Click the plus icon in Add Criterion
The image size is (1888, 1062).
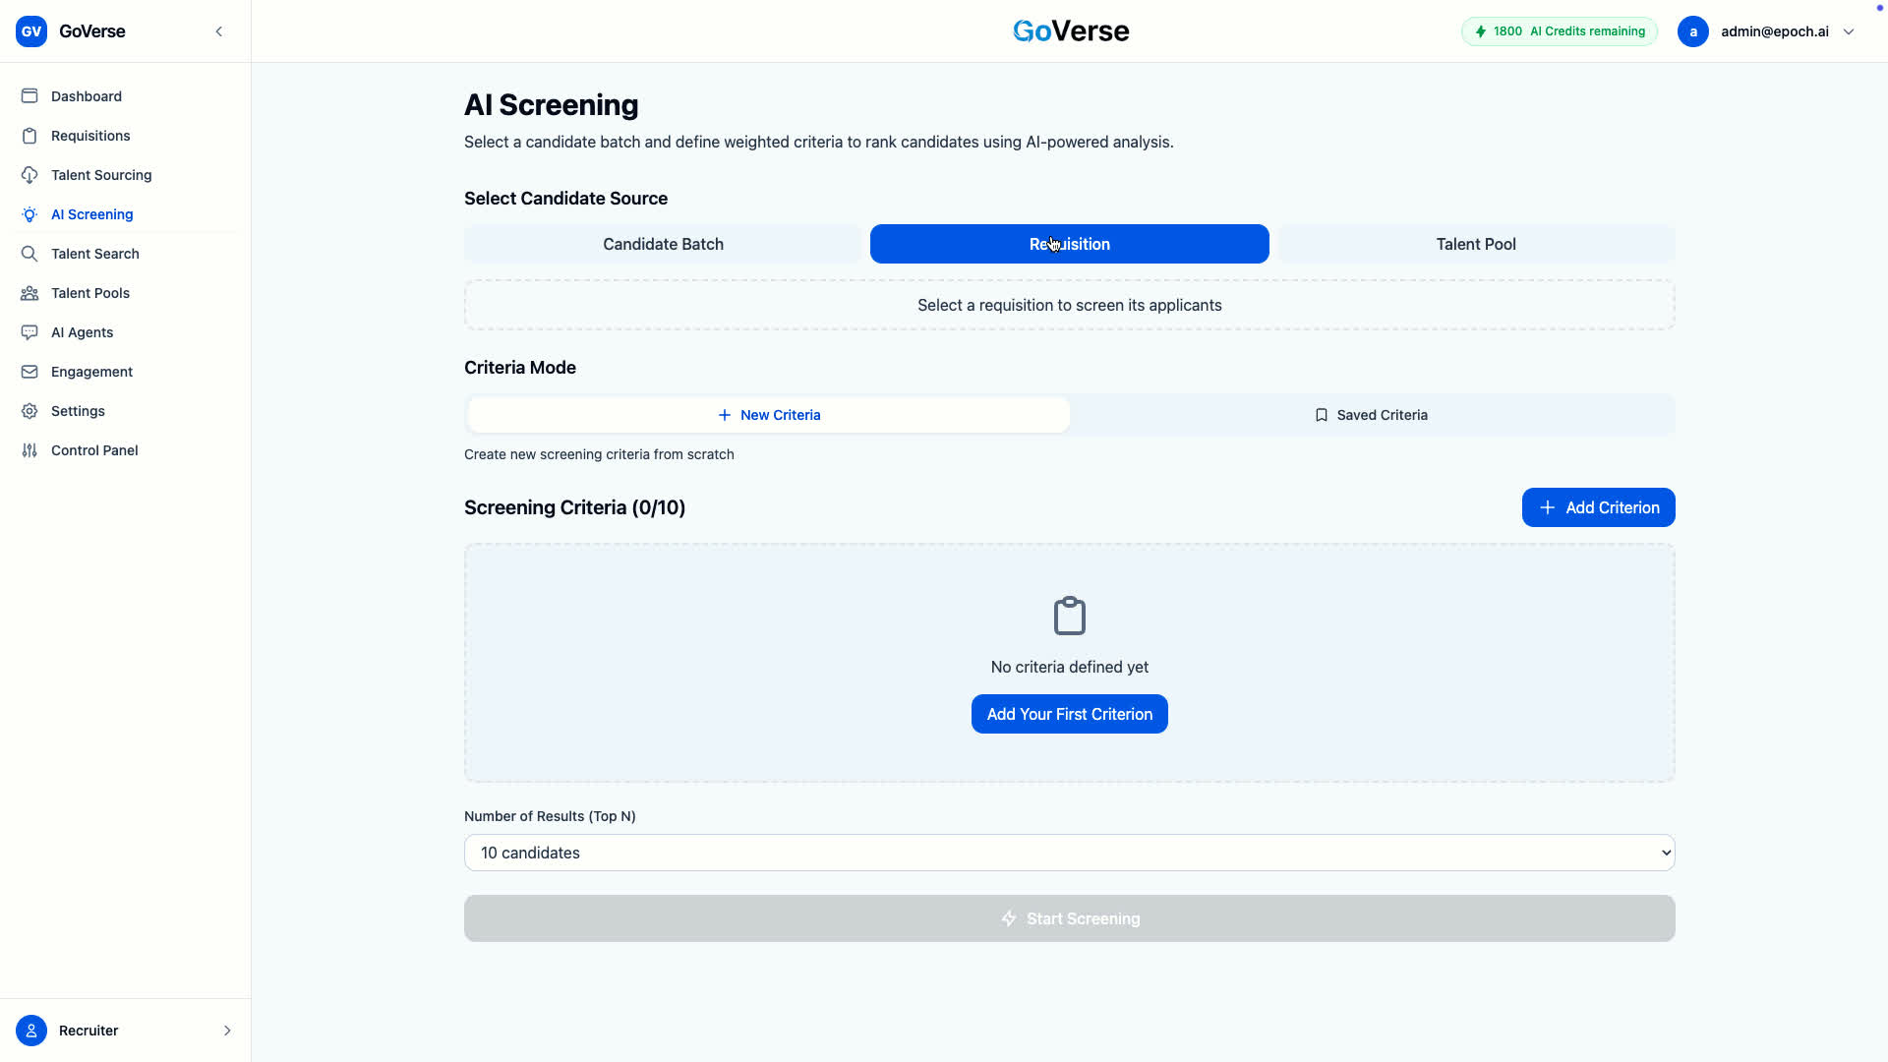pos(1547,507)
